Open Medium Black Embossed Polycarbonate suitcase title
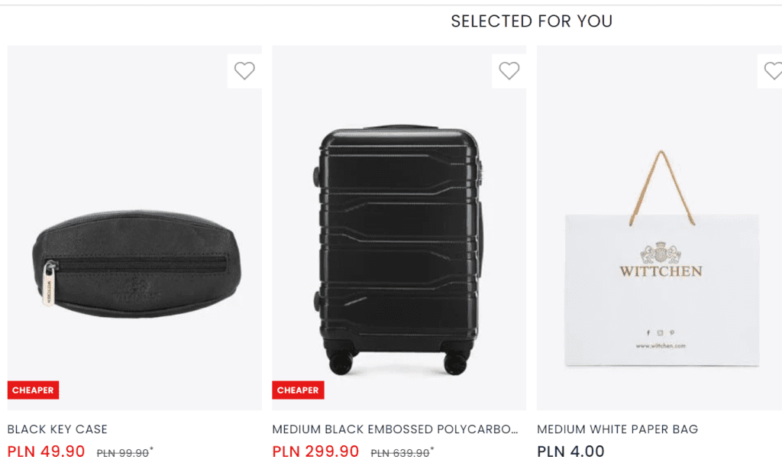This screenshot has width=782, height=466. click(395, 429)
